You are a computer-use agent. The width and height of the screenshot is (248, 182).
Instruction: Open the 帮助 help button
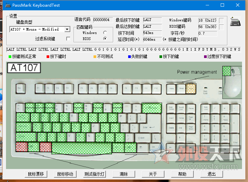point(182,174)
